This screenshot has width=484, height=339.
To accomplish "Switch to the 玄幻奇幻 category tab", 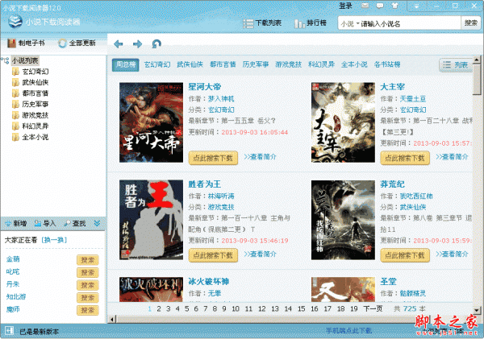I will (x=157, y=64).
